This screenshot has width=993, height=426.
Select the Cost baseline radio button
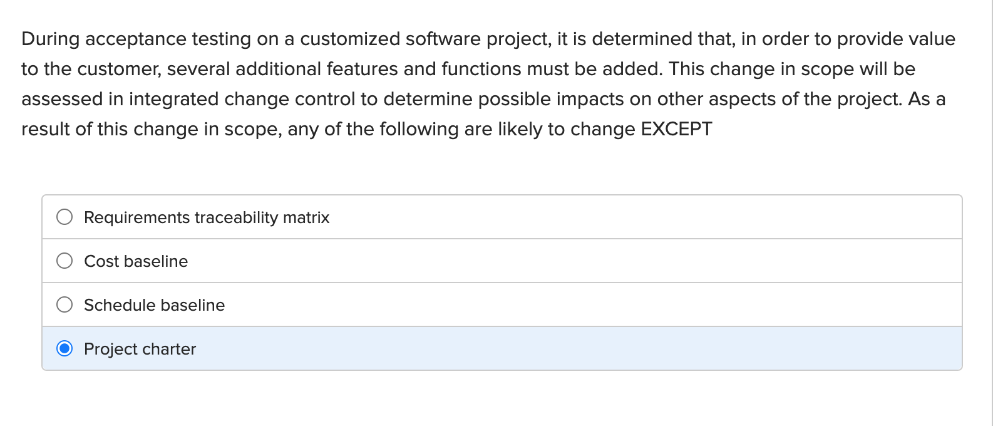click(x=64, y=261)
